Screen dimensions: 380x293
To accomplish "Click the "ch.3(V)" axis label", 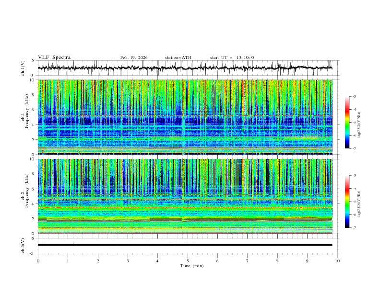I will point(23,246).
